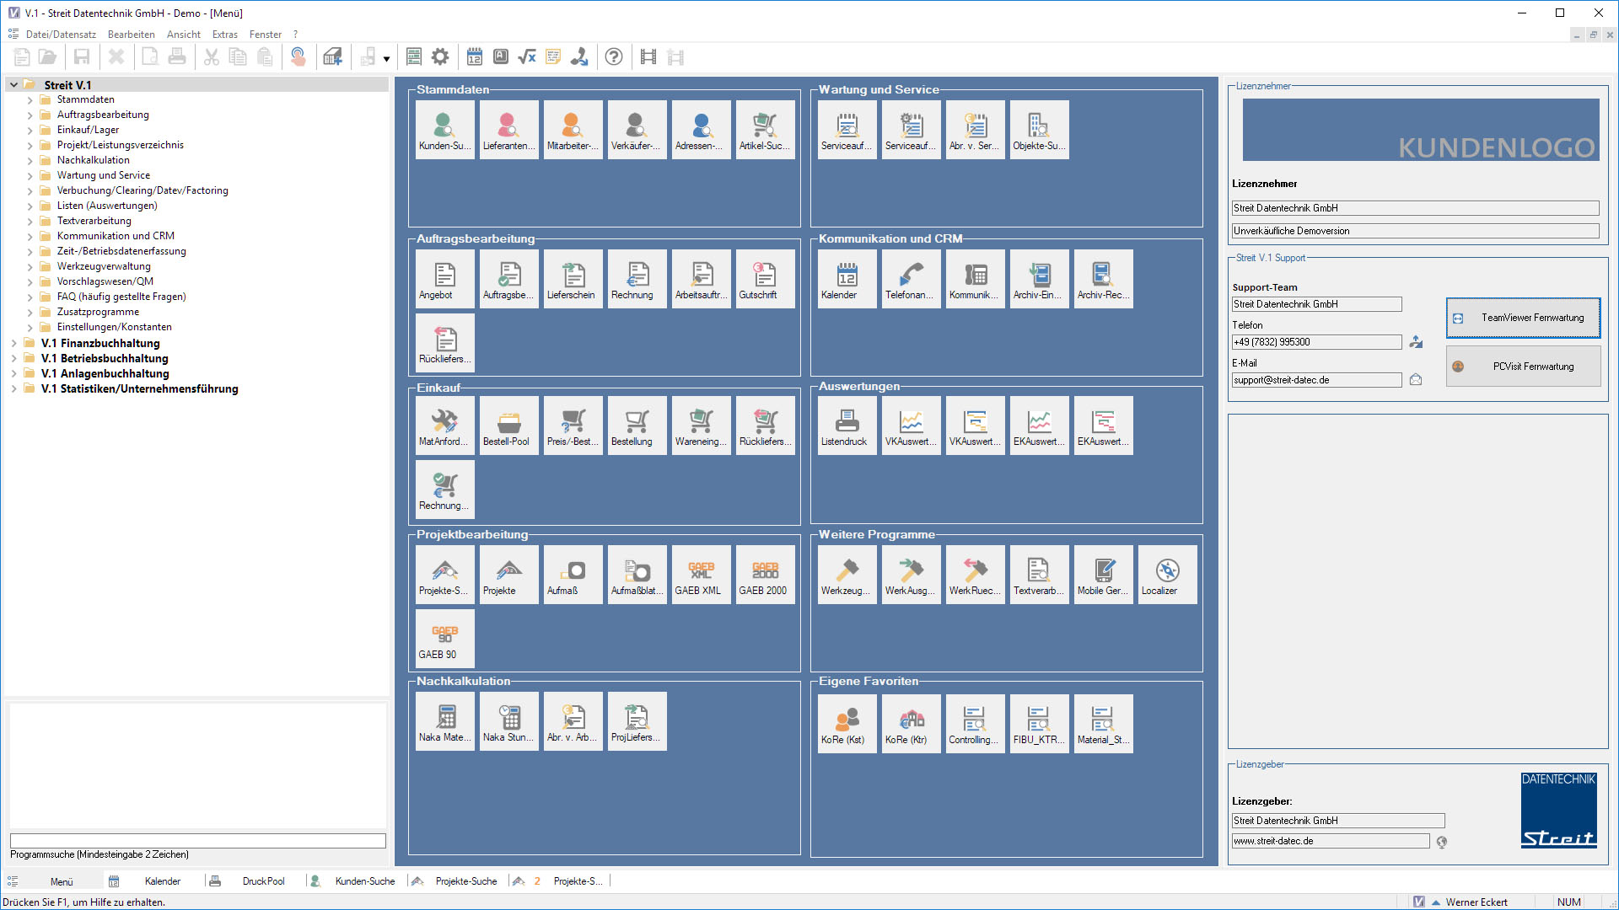1619x910 pixels.
Task: Open the Lieferanten tile
Action: (x=508, y=130)
